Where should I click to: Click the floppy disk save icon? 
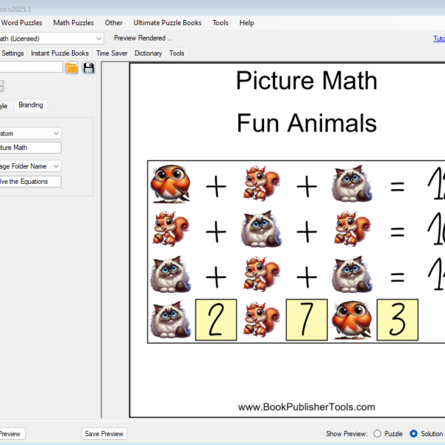point(89,68)
